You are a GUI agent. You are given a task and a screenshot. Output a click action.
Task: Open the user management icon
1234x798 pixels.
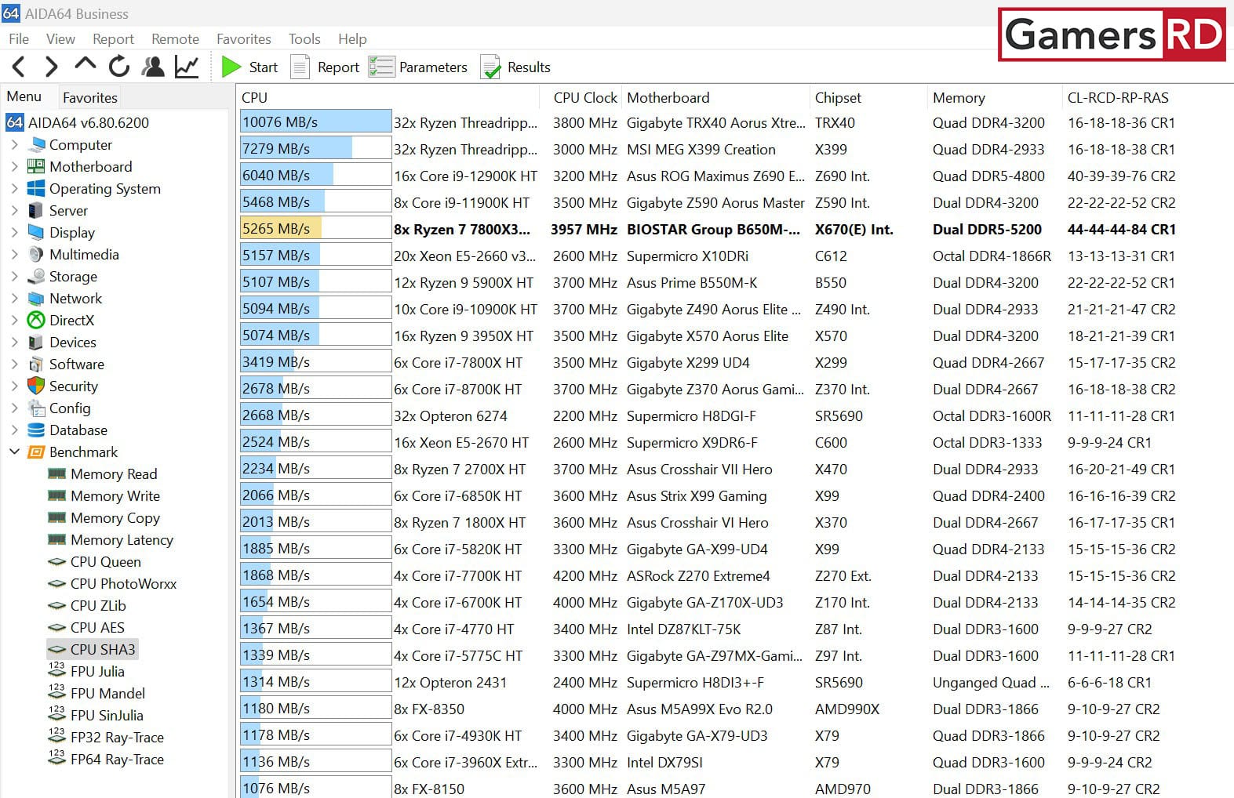pos(153,67)
